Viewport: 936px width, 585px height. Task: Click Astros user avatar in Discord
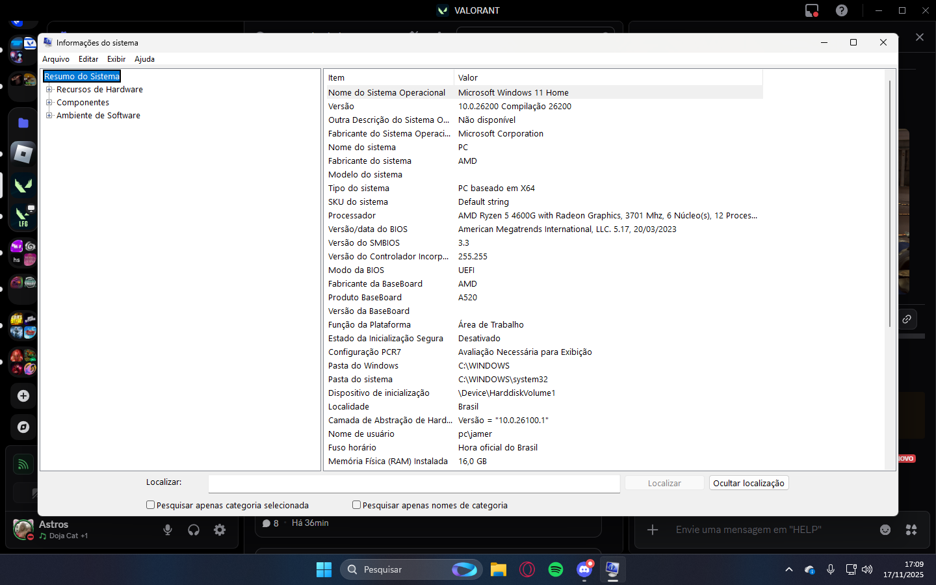23,529
